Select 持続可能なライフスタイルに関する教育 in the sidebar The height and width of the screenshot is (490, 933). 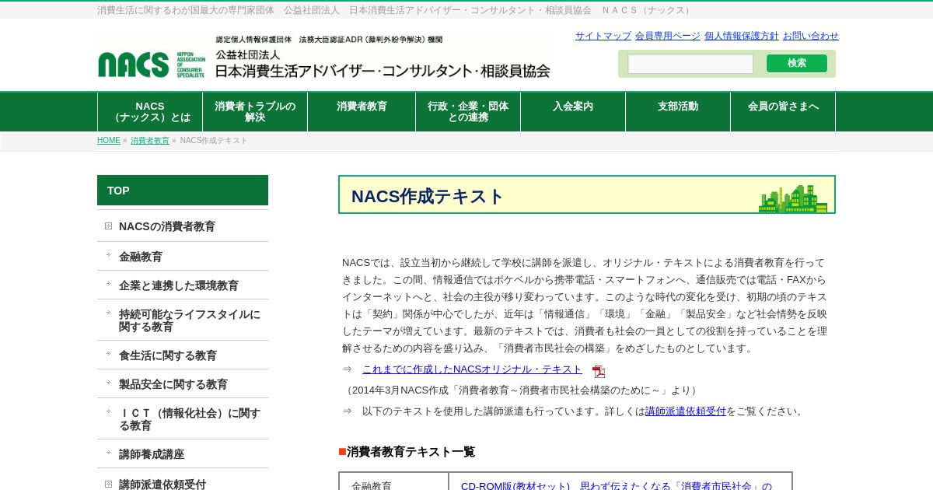tap(190, 320)
